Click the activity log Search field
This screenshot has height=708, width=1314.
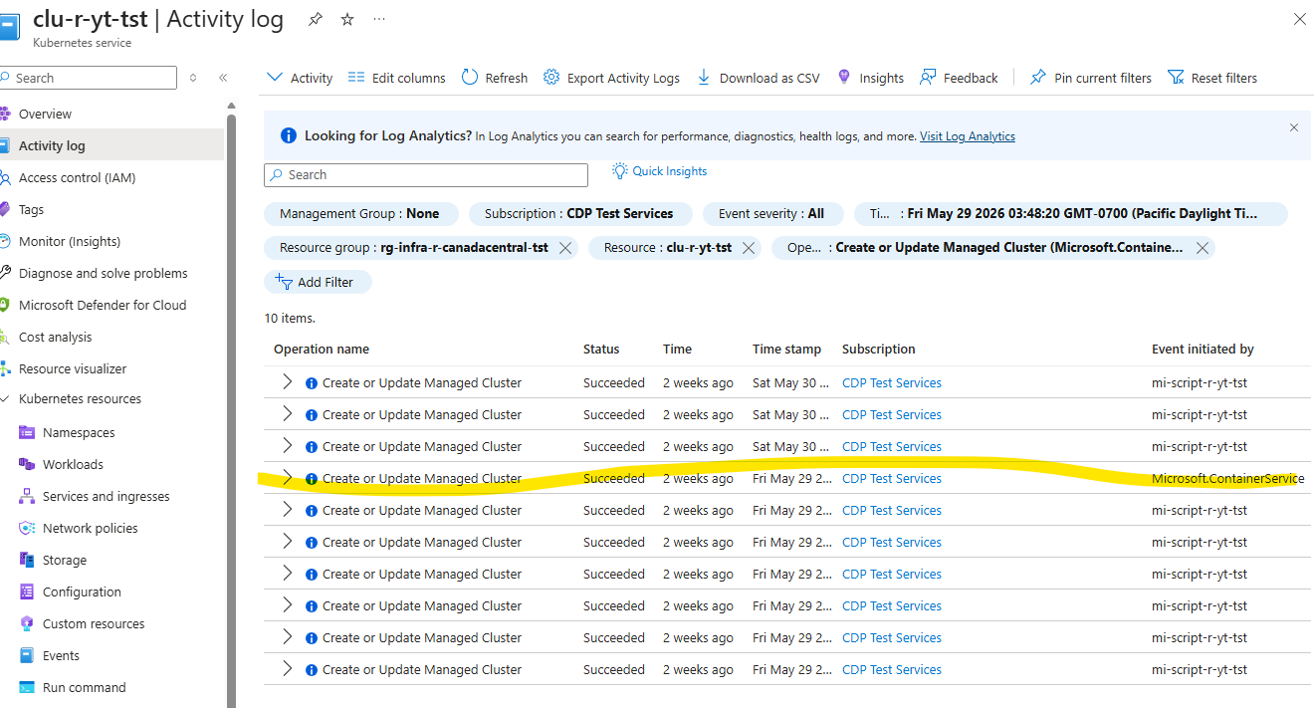pos(426,174)
